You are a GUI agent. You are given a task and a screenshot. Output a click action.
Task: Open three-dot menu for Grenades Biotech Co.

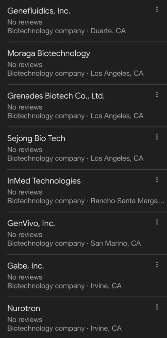tap(157, 94)
